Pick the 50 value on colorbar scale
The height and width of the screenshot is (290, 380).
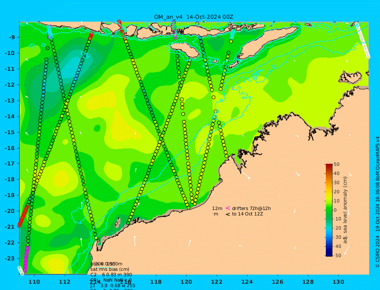337,165
